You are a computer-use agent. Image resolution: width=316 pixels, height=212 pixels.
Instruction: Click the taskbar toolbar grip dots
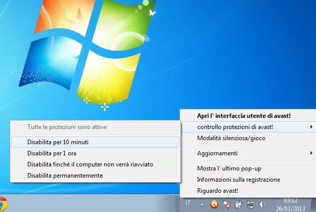click(x=177, y=204)
